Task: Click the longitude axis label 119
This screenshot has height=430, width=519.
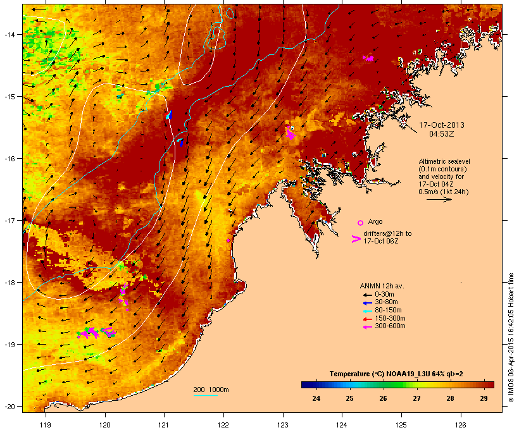Action: pyautogui.click(x=46, y=425)
